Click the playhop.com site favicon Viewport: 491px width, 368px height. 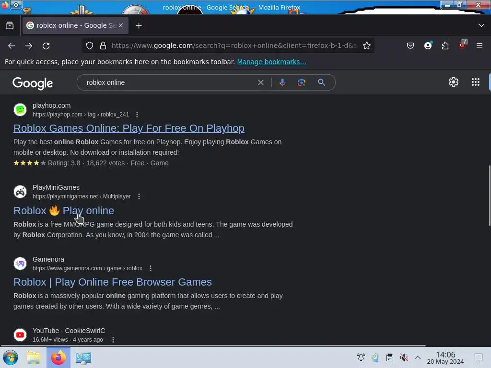[20, 110]
